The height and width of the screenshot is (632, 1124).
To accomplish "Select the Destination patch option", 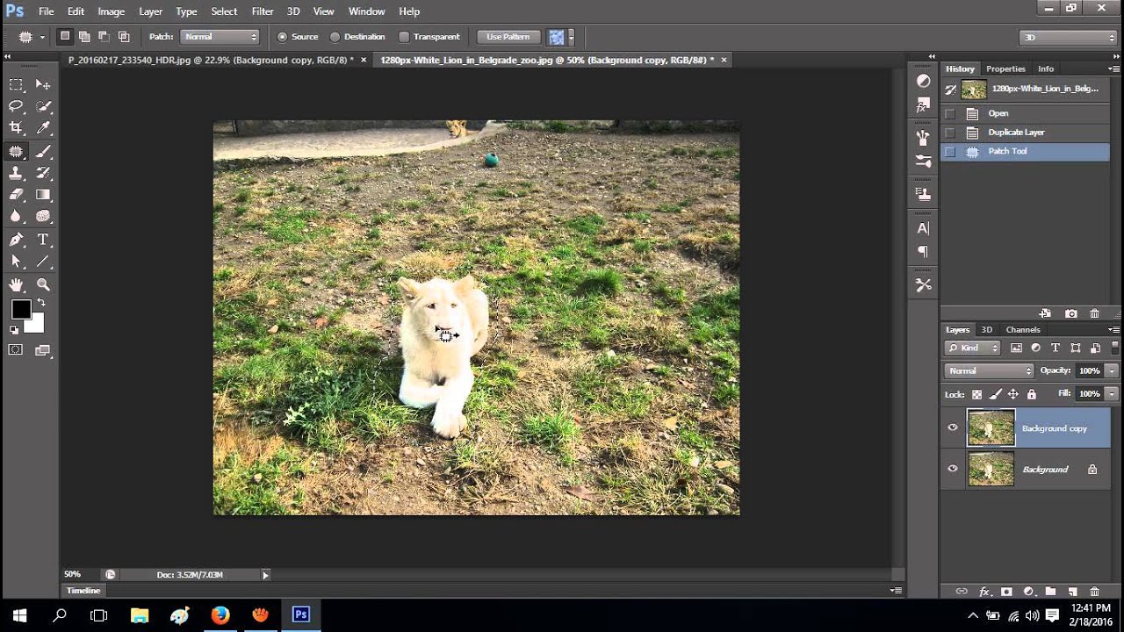I will coord(335,37).
